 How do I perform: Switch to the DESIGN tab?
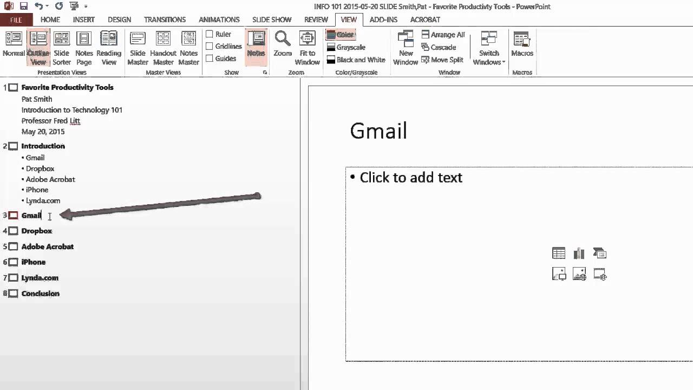pyautogui.click(x=119, y=19)
